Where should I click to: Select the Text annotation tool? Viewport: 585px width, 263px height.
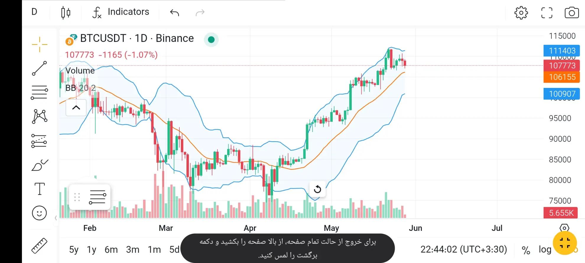[40, 189]
